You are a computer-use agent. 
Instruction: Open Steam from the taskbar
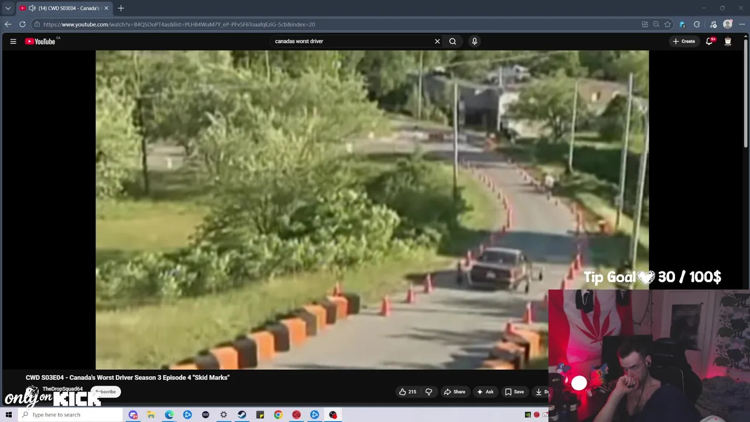click(x=241, y=414)
